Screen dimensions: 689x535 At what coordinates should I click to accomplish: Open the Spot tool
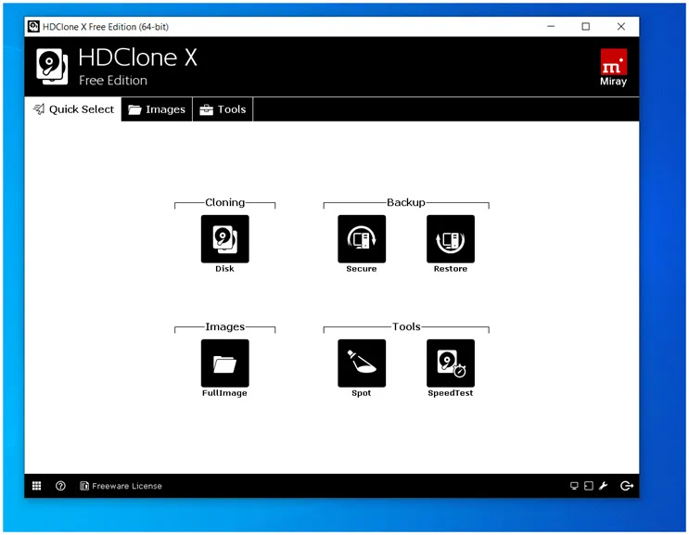pyautogui.click(x=362, y=363)
